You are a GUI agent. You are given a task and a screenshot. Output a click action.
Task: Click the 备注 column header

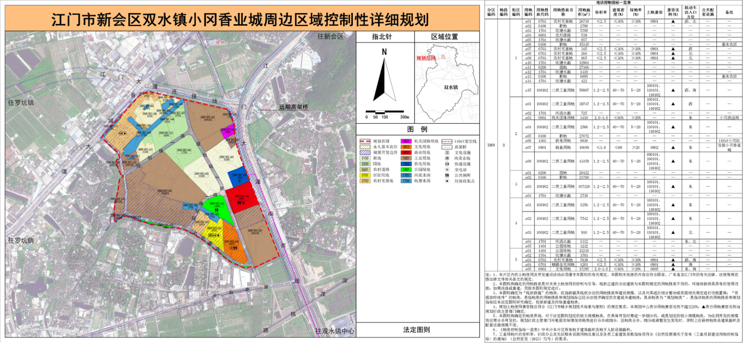coord(729,12)
